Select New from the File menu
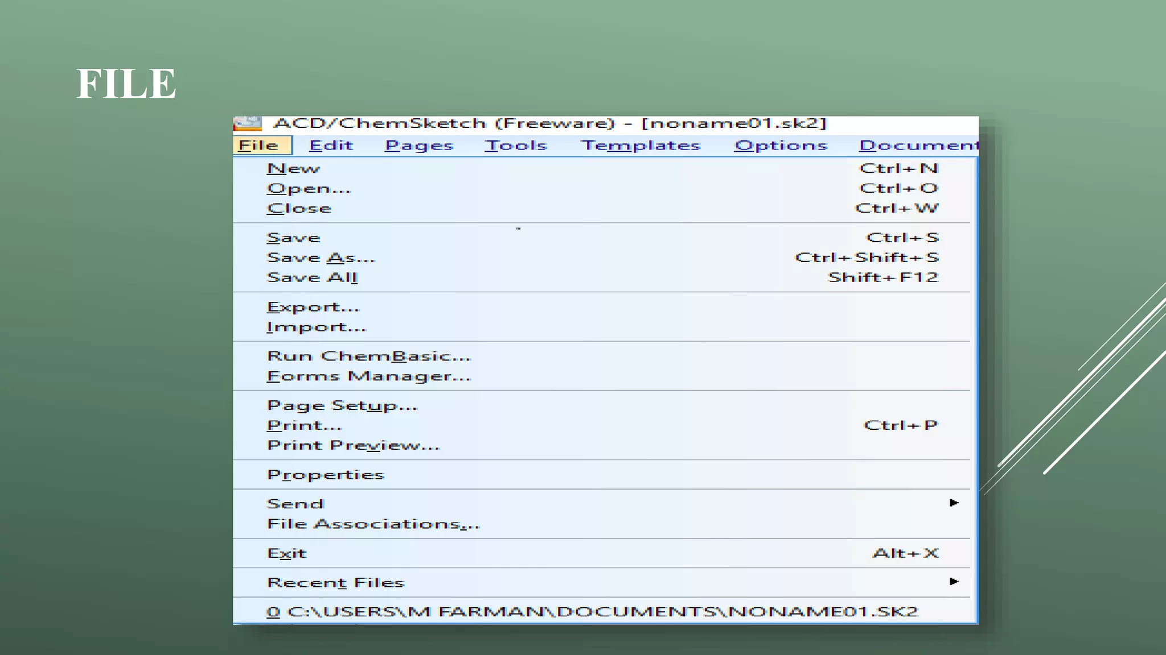Screen dimensions: 1166x655 (294, 169)
